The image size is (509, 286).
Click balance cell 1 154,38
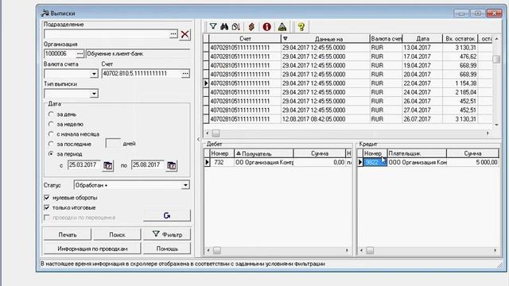460,83
